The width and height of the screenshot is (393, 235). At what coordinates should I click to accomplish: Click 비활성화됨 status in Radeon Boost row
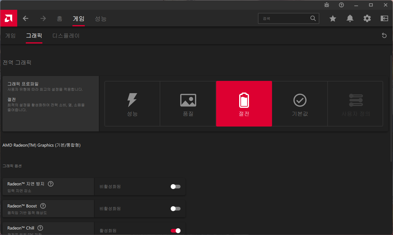point(110,208)
